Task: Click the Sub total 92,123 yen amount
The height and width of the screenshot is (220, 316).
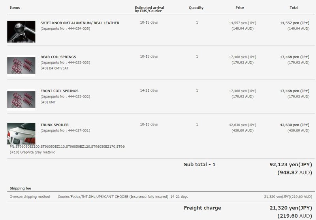Action: 291,165
